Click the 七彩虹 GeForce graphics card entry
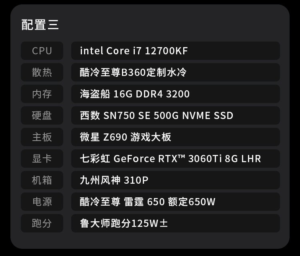The width and height of the screenshot is (300, 256). [170, 159]
